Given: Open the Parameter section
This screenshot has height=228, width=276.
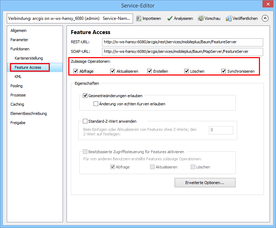Looking at the screenshot, I should [x=19, y=40].
